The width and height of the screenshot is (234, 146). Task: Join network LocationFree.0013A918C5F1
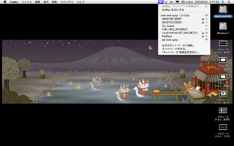click(x=184, y=33)
